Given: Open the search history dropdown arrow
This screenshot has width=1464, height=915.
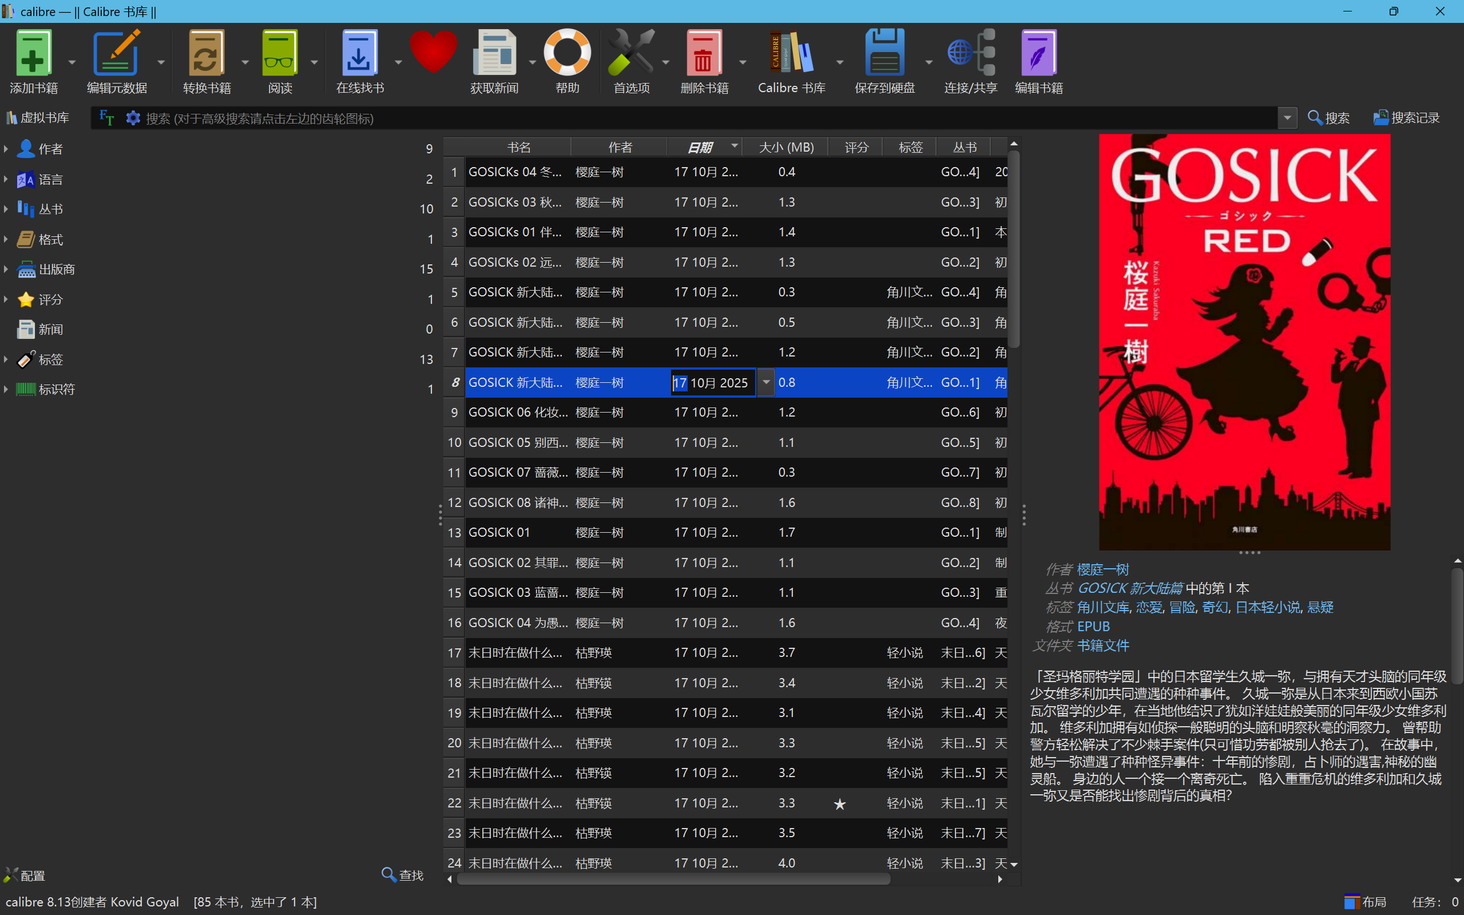Looking at the screenshot, I should coord(1287,118).
